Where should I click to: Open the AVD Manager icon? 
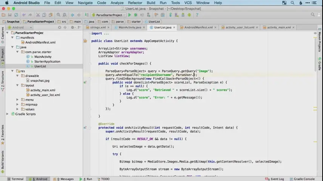click(x=177, y=15)
